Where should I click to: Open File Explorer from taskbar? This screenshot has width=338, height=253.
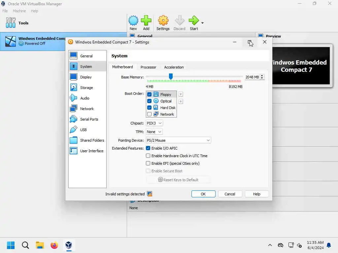[x=40, y=245]
